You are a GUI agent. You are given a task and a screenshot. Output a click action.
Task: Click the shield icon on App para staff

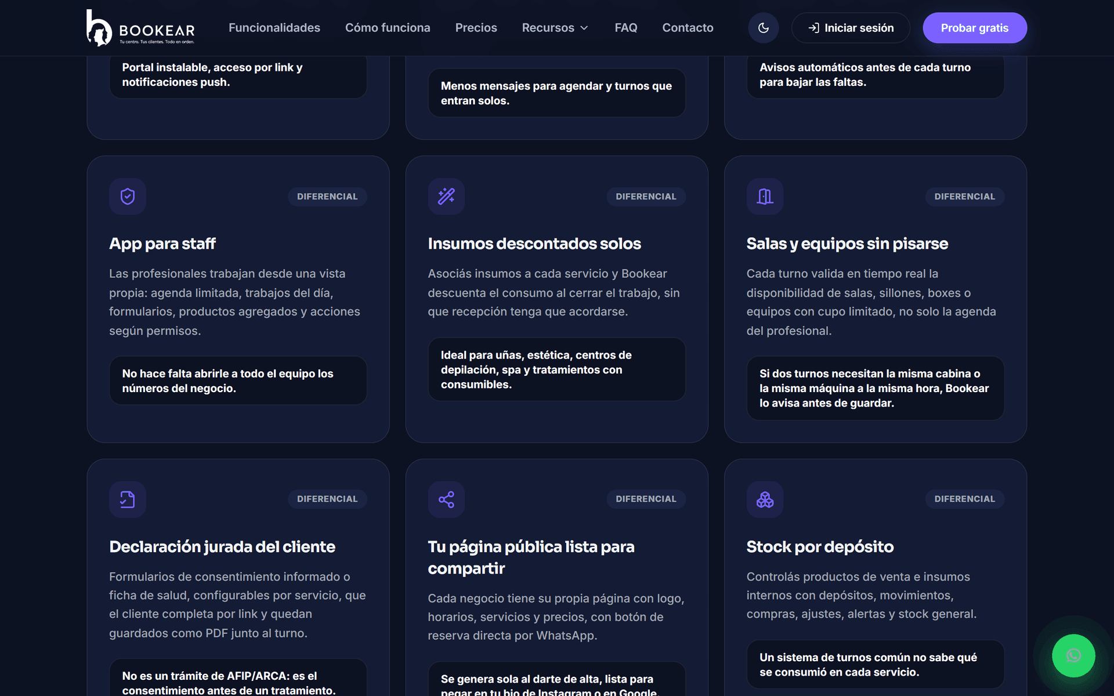point(128,197)
